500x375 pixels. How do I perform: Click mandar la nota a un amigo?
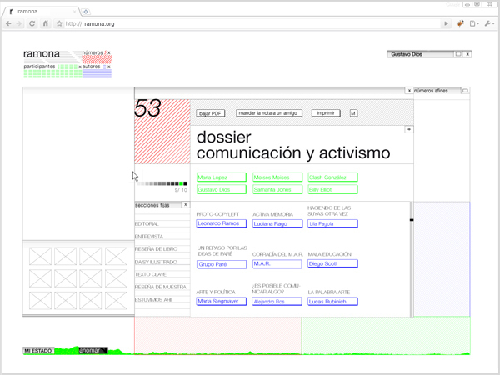coord(269,113)
